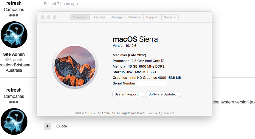This screenshot has width=255, height=139.
Task: Click the 2.3 GHz Intel Core i7 text
Action: pyautogui.click(x=148, y=61)
